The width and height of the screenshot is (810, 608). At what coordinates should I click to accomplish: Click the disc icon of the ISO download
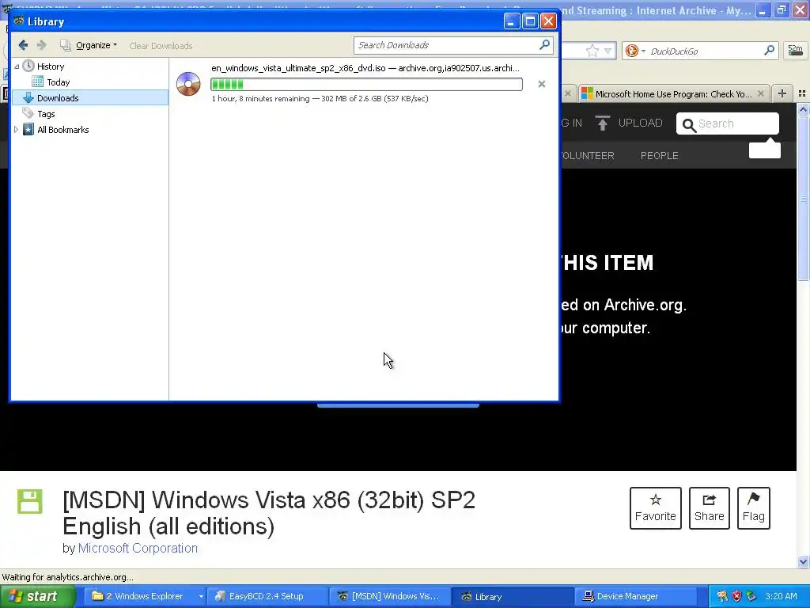click(x=188, y=84)
